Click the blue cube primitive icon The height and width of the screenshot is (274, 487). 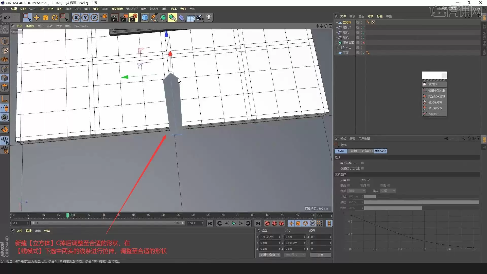[x=145, y=18]
